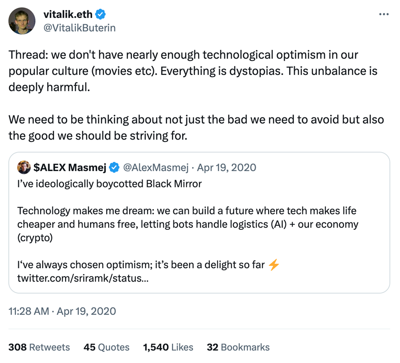Screen dimensions: 400x363
Task: Click the 11:28 AM · Apr 19, 2020 timestamp
Action: pos(62,311)
